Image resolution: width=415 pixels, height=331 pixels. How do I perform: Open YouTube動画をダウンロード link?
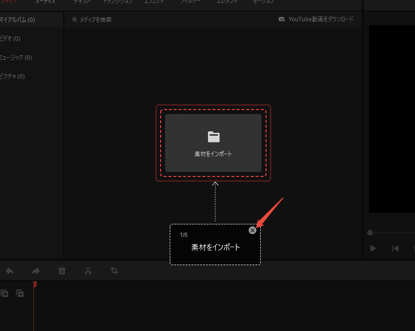click(x=321, y=19)
